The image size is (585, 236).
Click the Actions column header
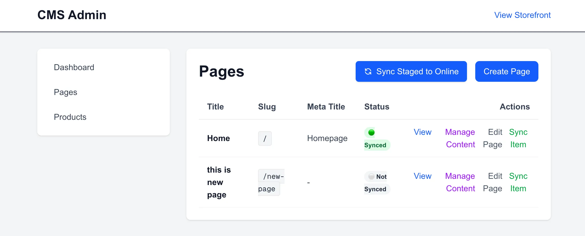pyautogui.click(x=515, y=107)
